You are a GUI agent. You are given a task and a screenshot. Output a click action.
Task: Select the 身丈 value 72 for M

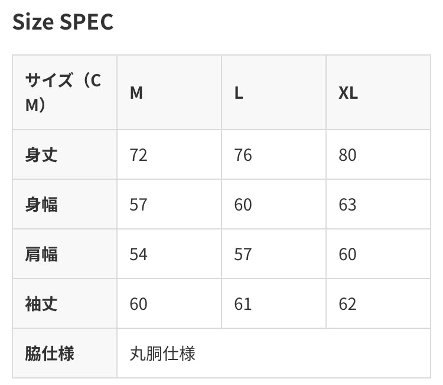tap(138, 155)
